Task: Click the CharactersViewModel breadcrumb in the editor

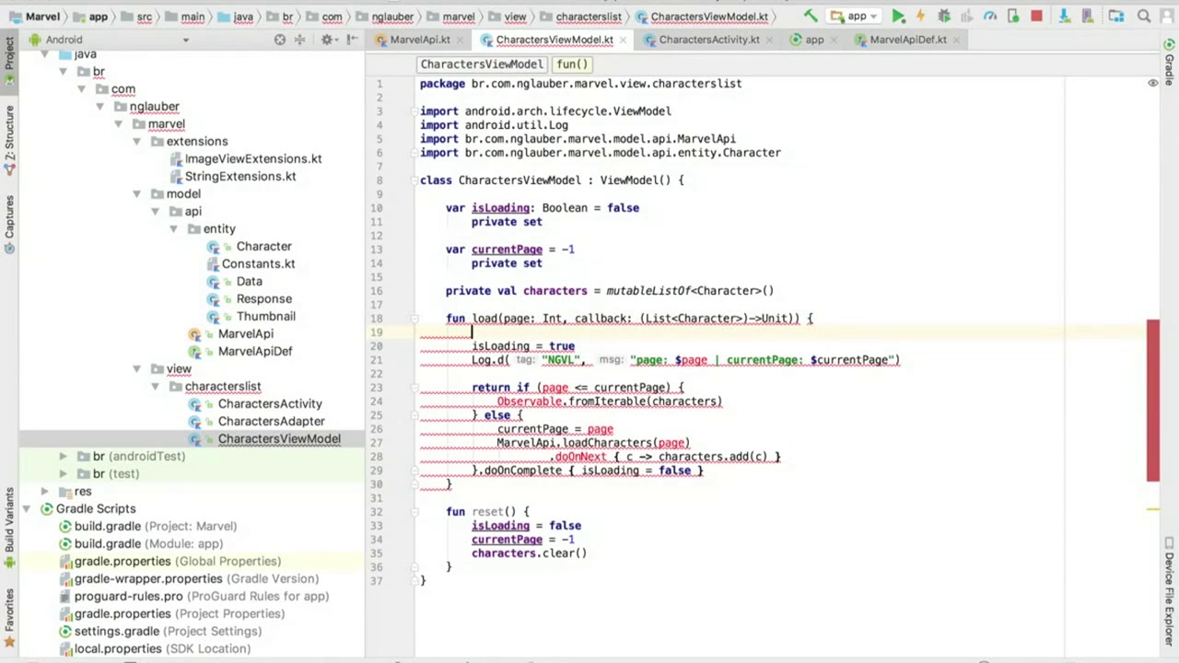Action: [x=482, y=64]
